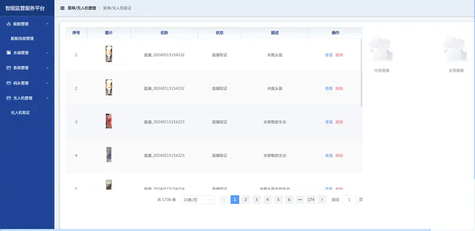Open the 10条/页 page size dropdown

click(x=198, y=200)
